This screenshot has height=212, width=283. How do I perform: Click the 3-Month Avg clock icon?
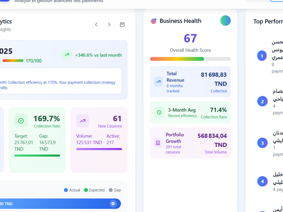point(159,112)
